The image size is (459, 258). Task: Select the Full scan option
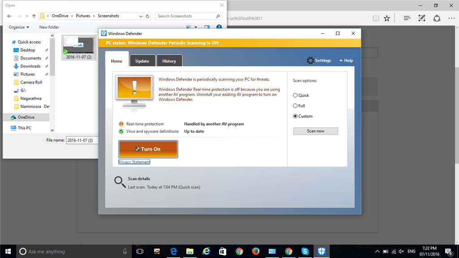tap(295, 106)
